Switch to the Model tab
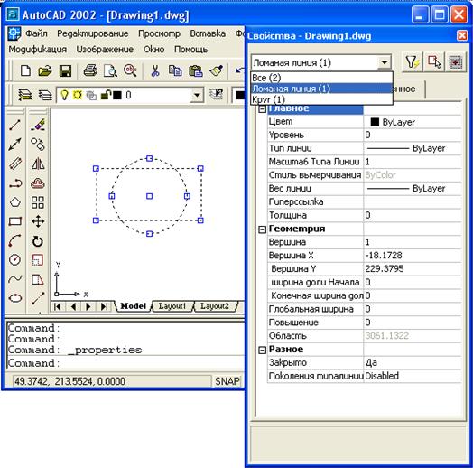Screen dimensions: 473x468 point(133,306)
